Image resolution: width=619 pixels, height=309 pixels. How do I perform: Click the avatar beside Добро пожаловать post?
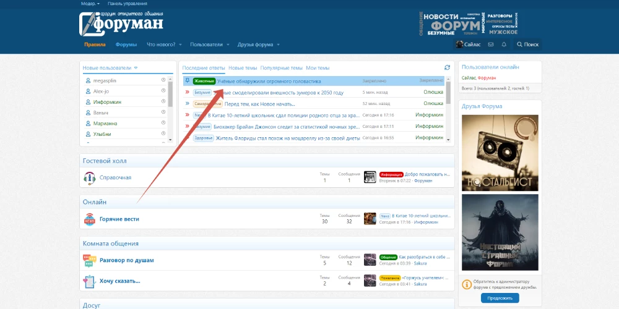tap(370, 177)
